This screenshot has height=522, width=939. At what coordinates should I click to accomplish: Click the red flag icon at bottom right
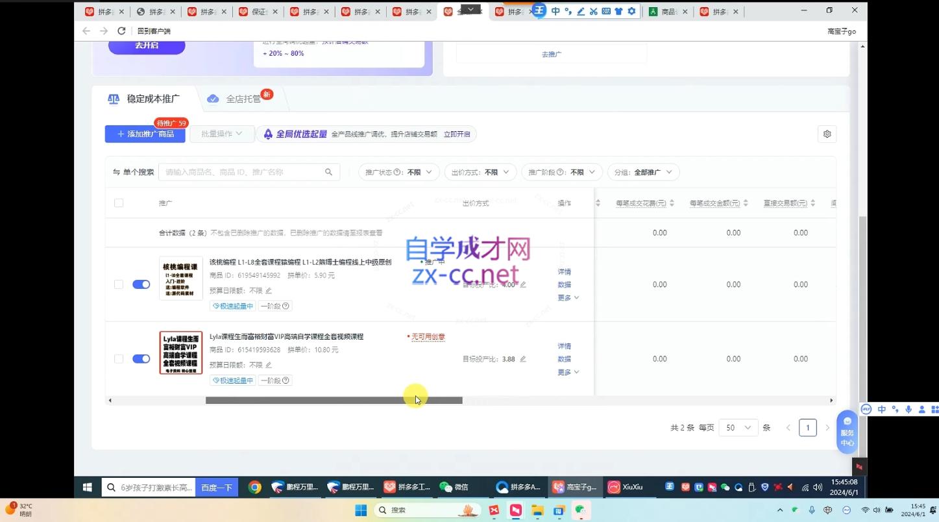(859, 467)
